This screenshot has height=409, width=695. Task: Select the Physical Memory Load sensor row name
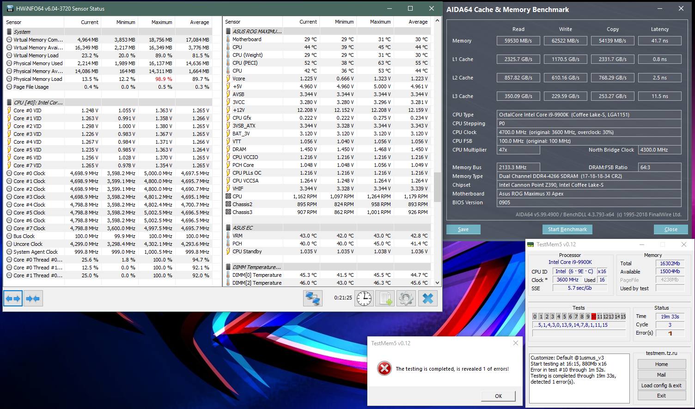pyautogui.click(x=38, y=79)
